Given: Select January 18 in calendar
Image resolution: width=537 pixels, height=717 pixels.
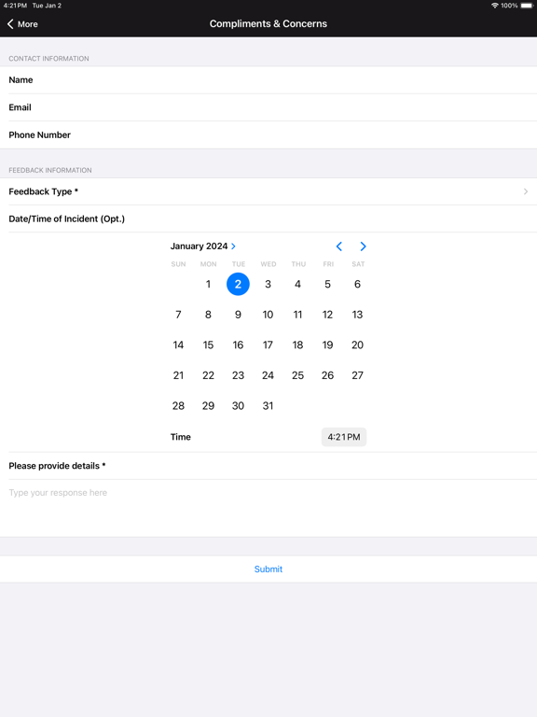Looking at the screenshot, I should pyautogui.click(x=297, y=344).
